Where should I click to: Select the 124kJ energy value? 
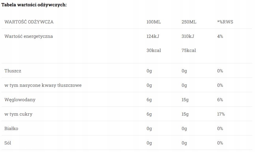153,36
